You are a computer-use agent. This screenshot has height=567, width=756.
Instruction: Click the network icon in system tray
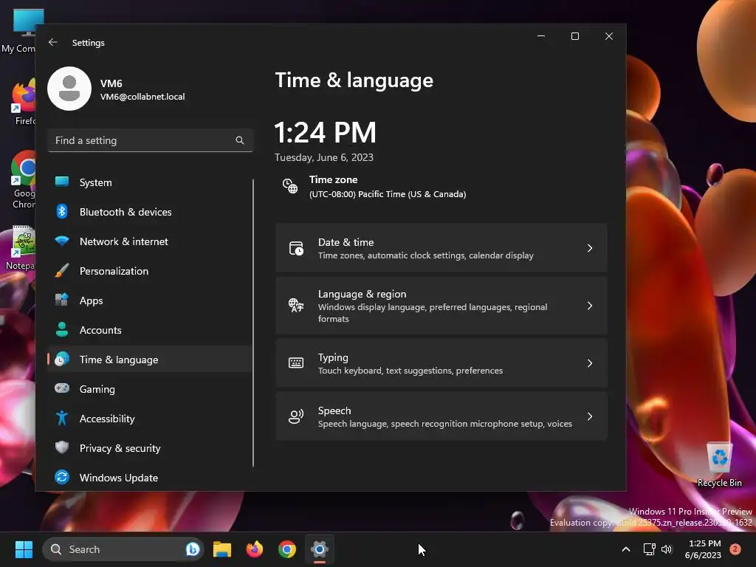pos(649,549)
